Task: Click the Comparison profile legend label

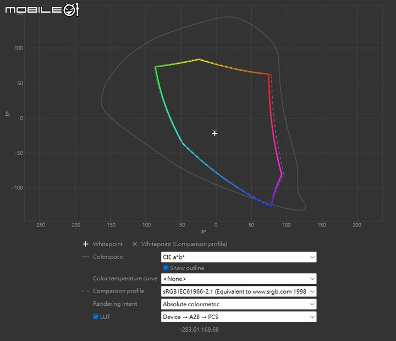Action: 118,291
